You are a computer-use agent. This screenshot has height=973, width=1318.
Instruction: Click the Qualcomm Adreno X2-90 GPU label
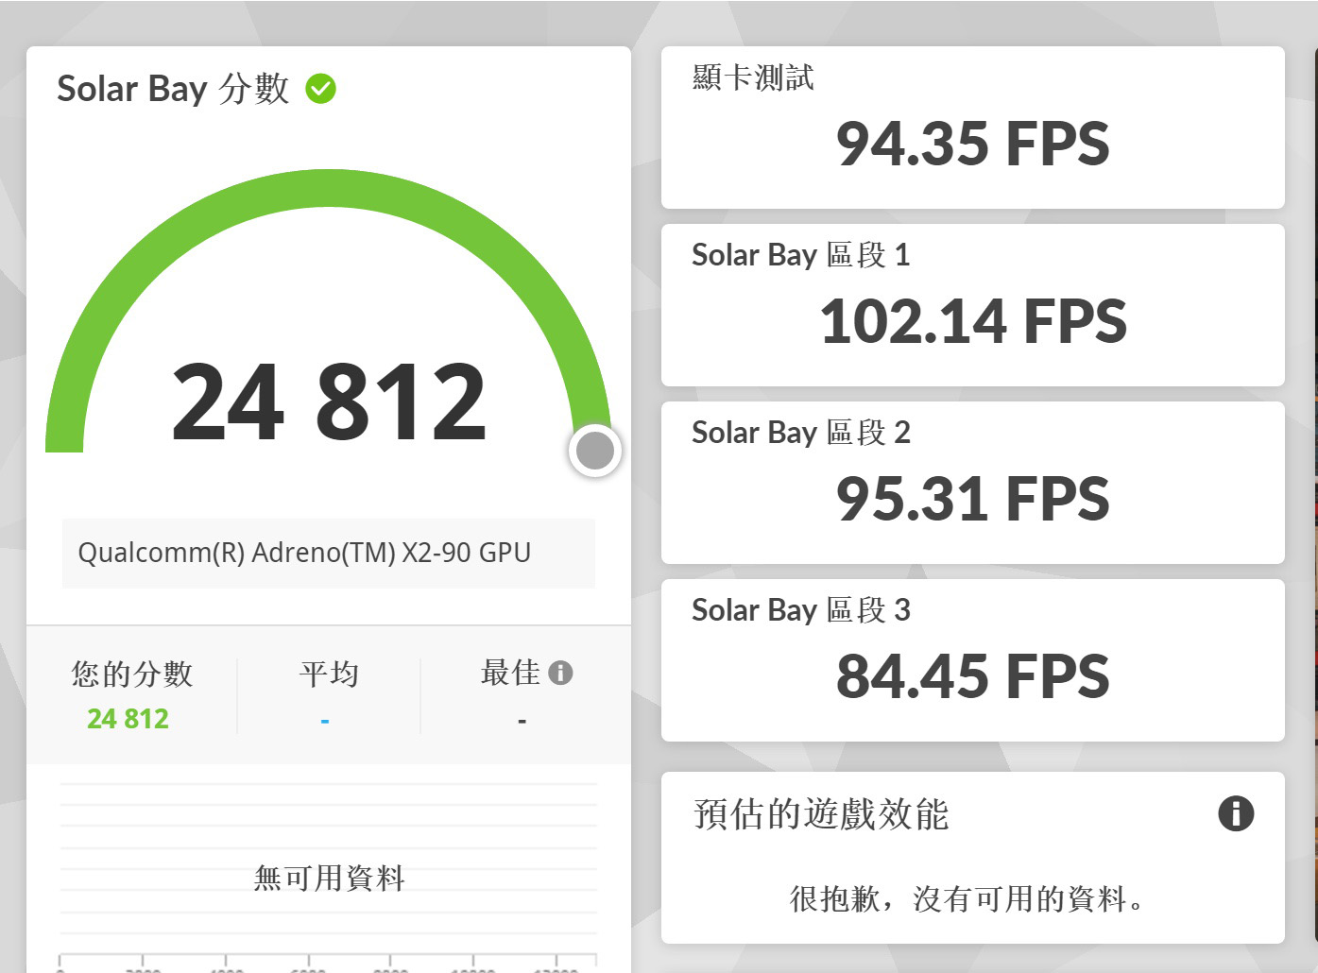(x=304, y=553)
